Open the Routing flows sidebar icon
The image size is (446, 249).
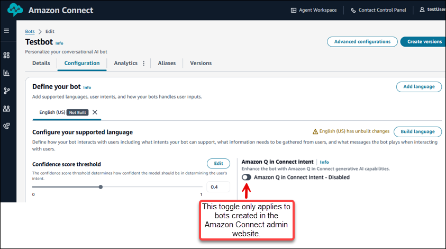point(6,91)
